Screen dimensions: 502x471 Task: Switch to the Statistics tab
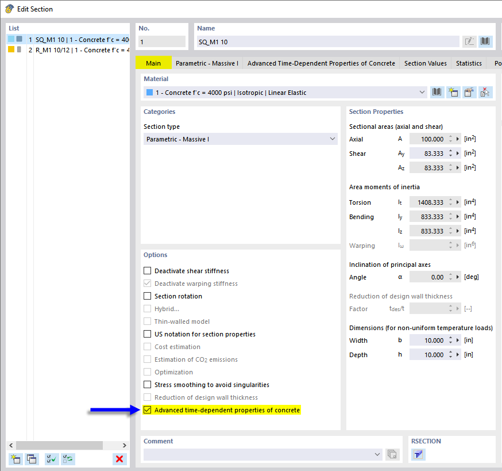click(469, 63)
